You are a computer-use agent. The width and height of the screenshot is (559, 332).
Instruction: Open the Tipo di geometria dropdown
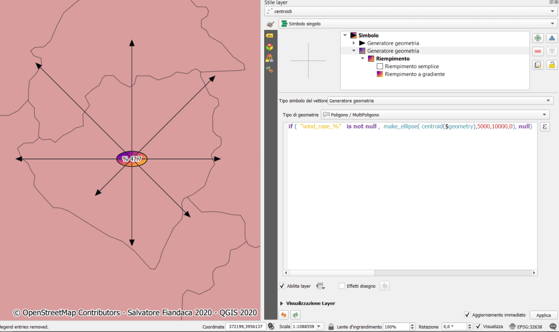tap(435, 114)
